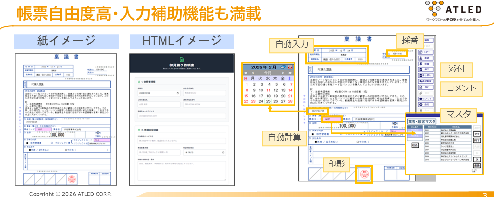The height and width of the screenshot is (197, 494).
Task: Approve the request with the 承認 button
Action: pos(426,58)
